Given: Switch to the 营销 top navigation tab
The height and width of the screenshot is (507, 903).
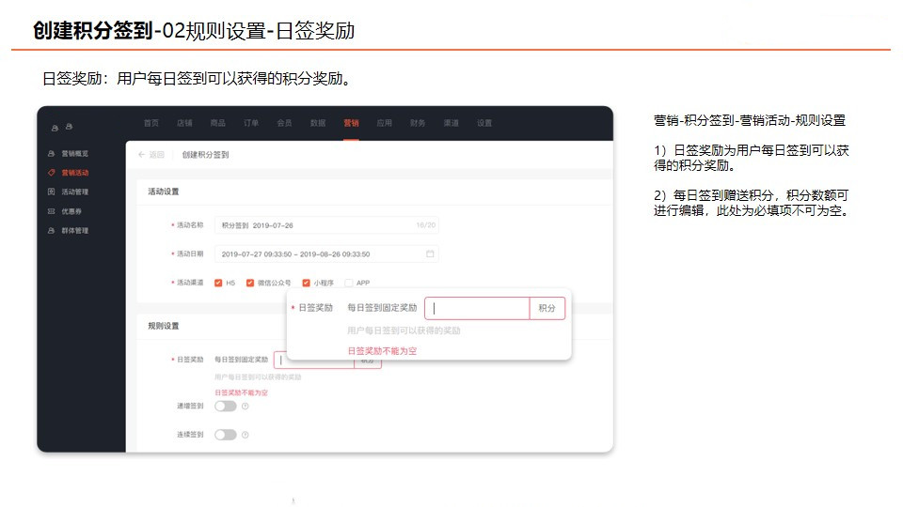Looking at the screenshot, I should 351,123.
